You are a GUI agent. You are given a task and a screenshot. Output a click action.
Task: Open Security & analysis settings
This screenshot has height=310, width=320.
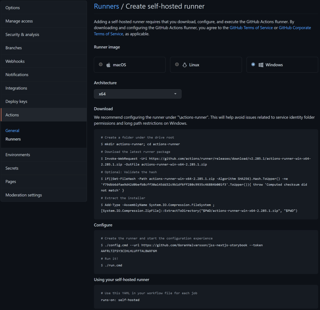click(22, 34)
